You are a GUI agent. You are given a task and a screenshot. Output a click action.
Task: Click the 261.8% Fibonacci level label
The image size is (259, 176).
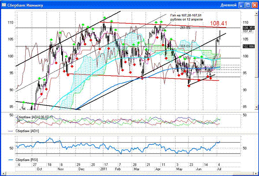(184, 28)
